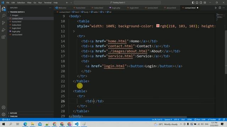Click the unsaved dot on contact.html tab
Viewport: 227px width, 127px height.
click(x=198, y=8)
